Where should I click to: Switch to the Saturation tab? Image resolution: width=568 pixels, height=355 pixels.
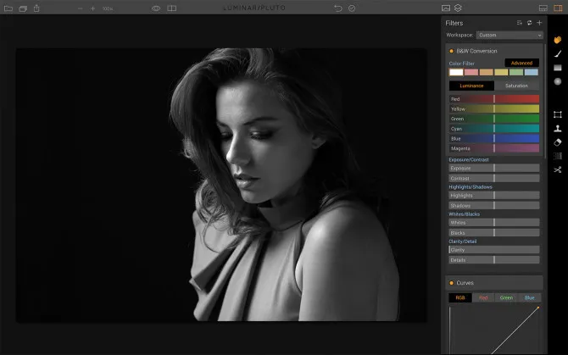[516, 86]
